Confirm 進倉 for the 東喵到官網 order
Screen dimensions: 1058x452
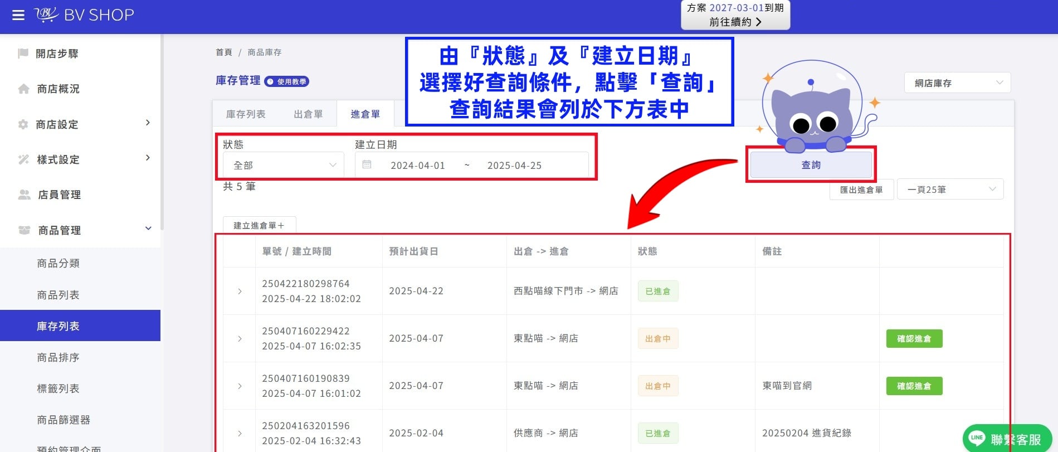(x=914, y=386)
